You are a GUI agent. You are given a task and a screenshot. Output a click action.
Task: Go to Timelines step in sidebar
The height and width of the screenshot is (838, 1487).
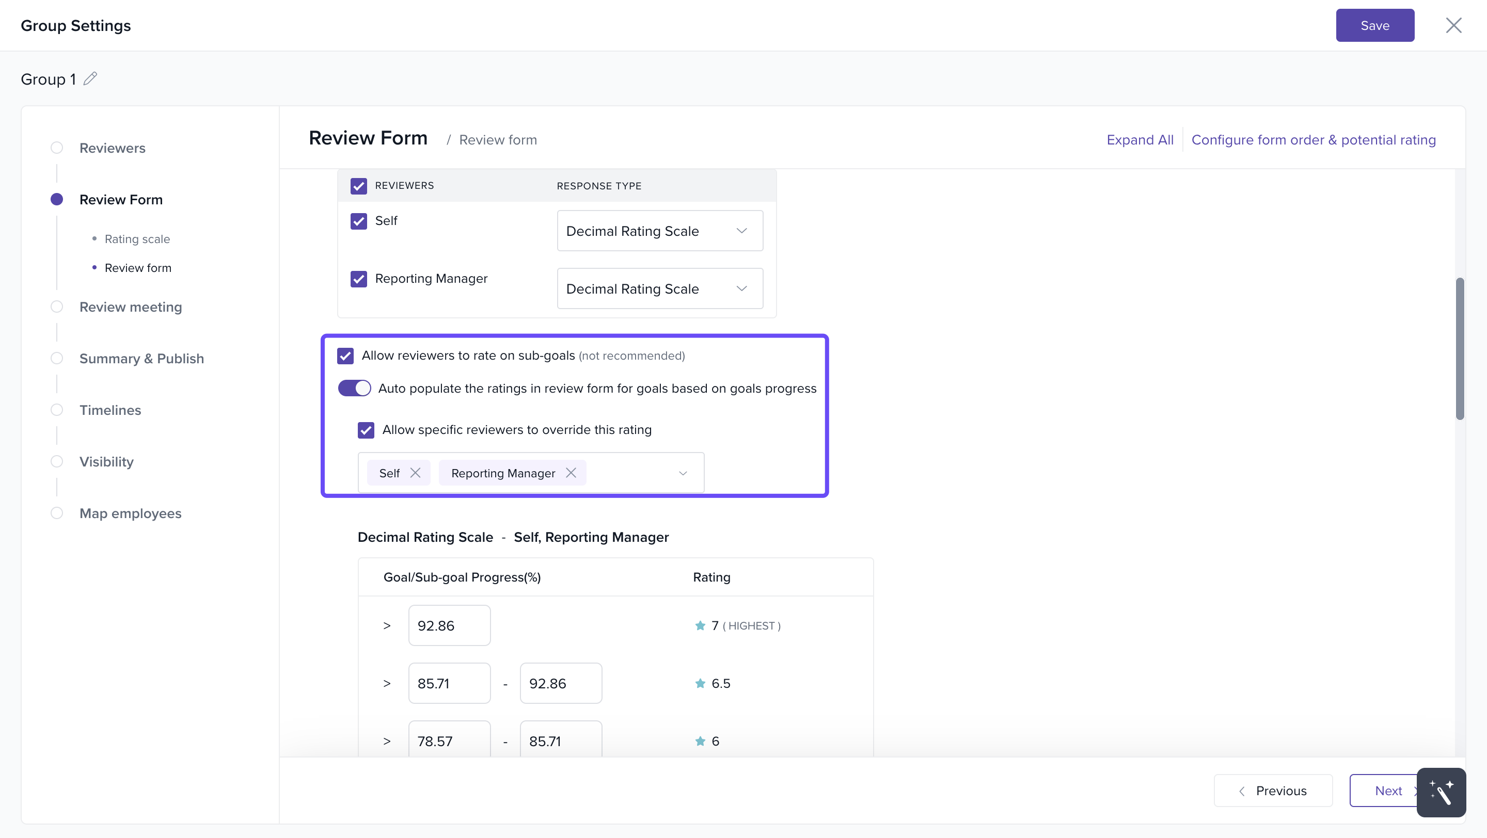pos(109,410)
